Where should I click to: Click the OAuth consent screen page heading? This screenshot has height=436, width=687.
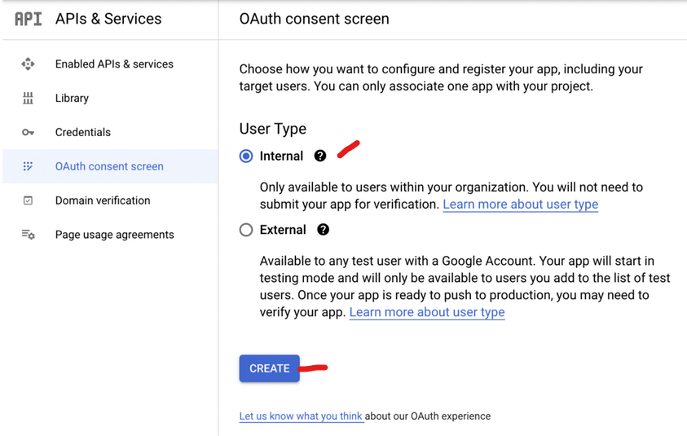pyautogui.click(x=314, y=19)
